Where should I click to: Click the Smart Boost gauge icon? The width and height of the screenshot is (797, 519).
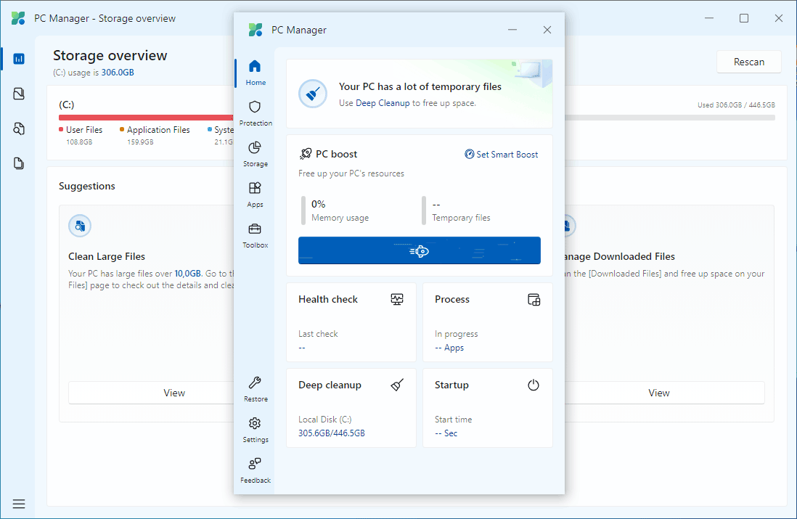[x=469, y=154]
